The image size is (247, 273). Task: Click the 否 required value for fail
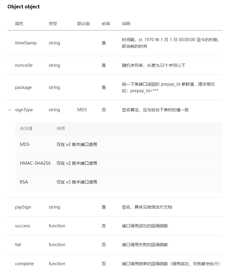pyautogui.click(x=104, y=245)
